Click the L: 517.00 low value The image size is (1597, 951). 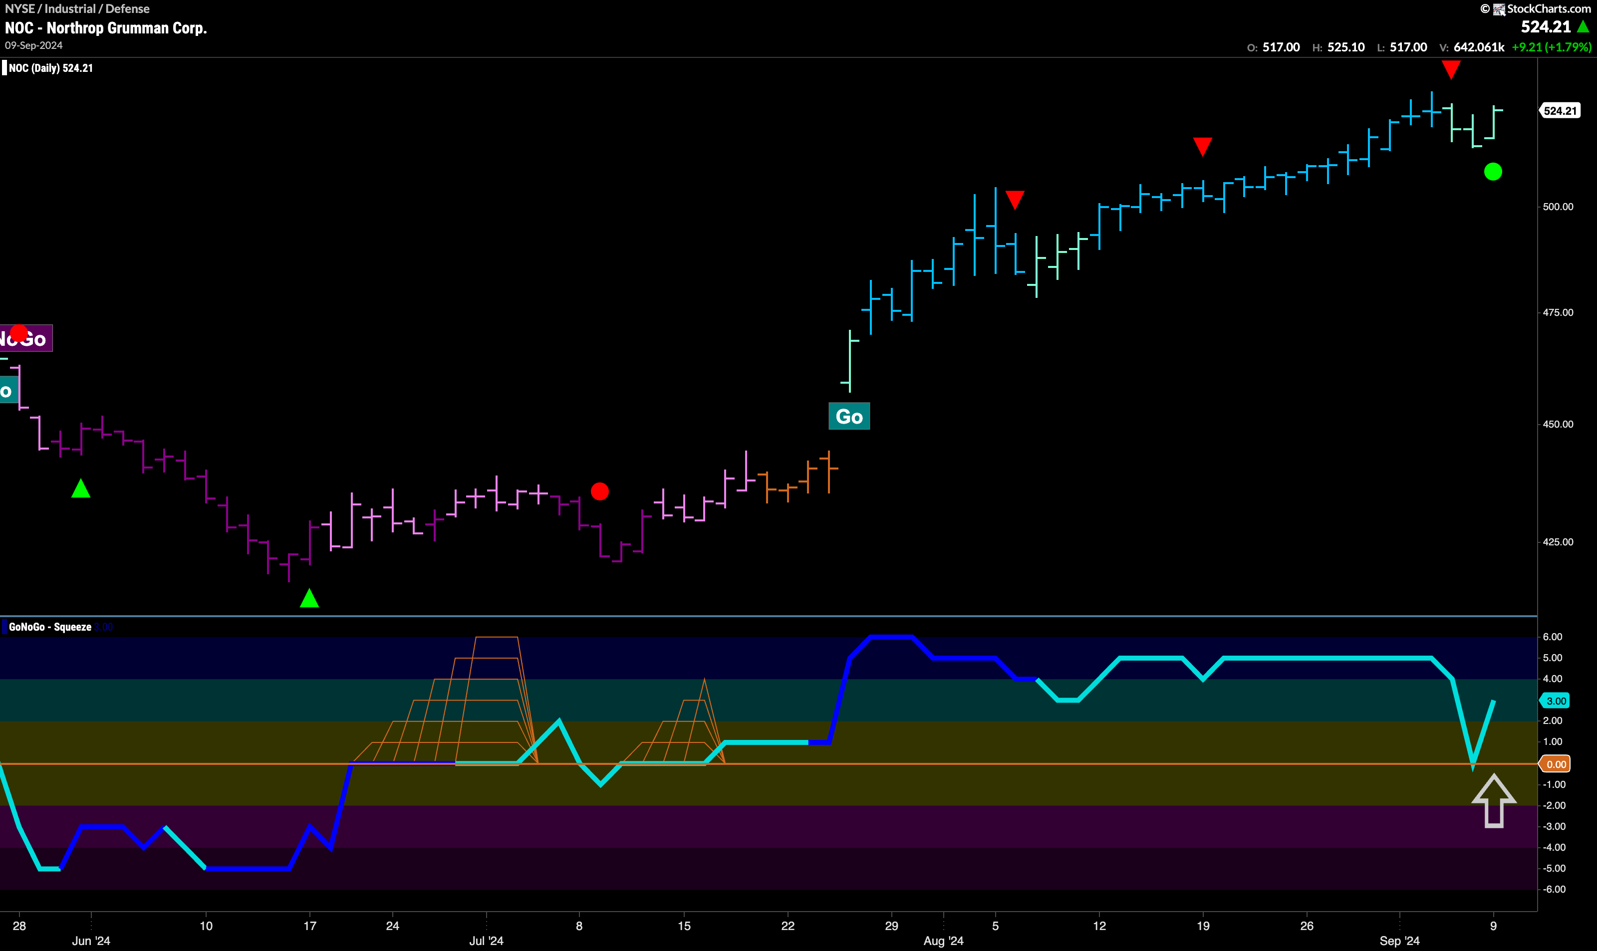[1402, 47]
